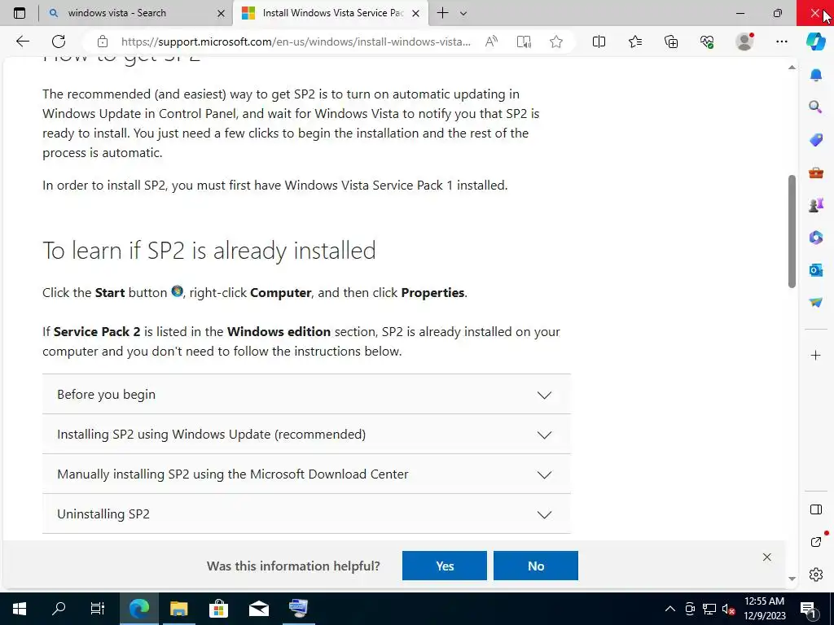834x625 pixels.
Task: Open Drop paper plane icon in sidebar
Action: [x=816, y=303]
